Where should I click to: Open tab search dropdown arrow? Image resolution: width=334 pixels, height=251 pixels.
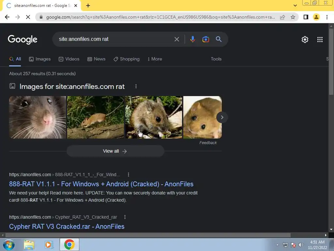coord(295,6)
